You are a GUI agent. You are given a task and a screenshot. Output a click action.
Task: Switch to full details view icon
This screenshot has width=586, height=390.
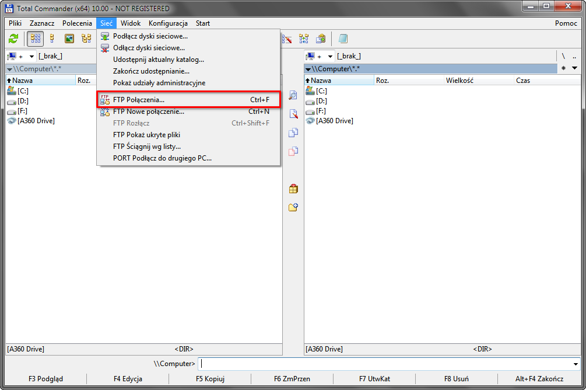click(x=52, y=39)
